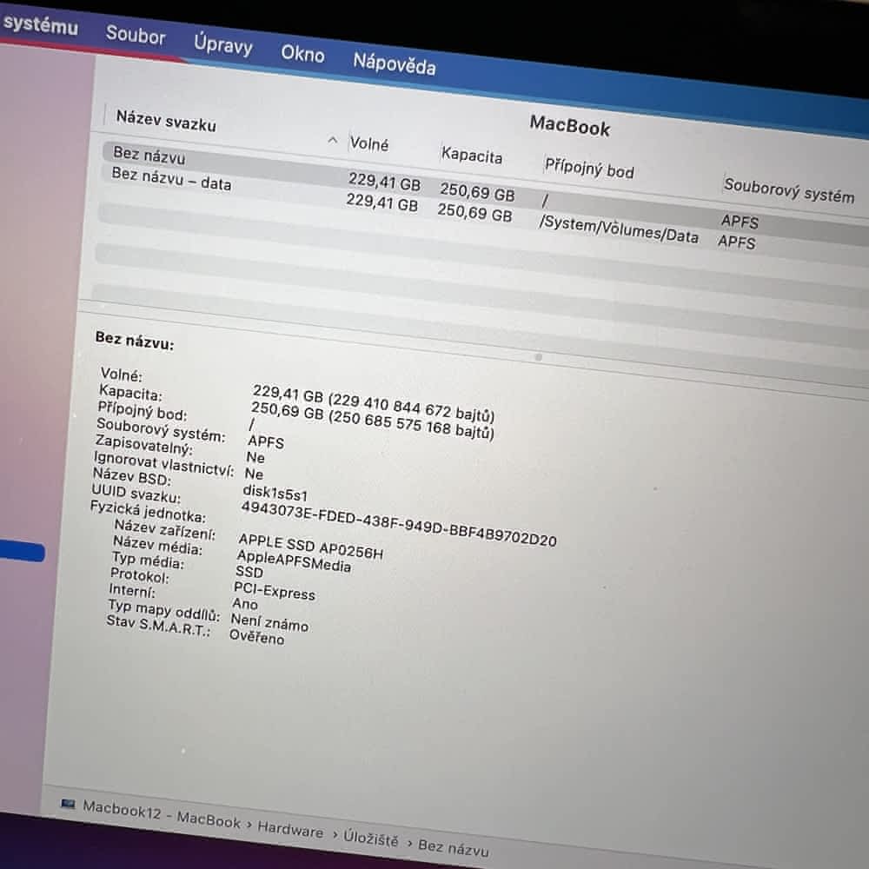
Task: Click the 250 685 575 168 bajtů value
Action: (x=411, y=424)
